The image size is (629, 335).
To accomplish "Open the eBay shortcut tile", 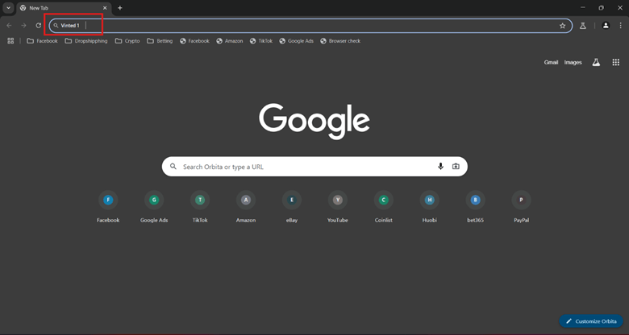I will (x=292, y=206).
